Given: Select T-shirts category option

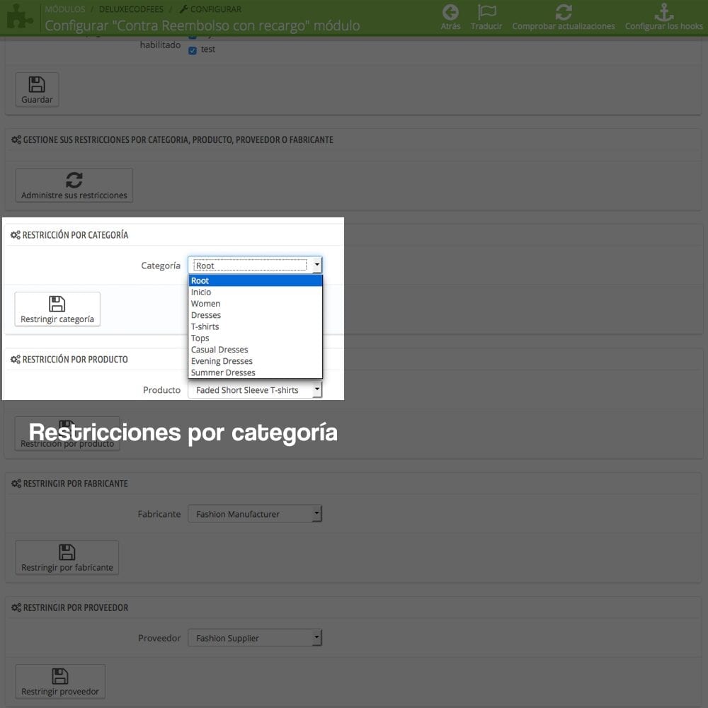Looking at the screenshot, I should coord(205,326).
